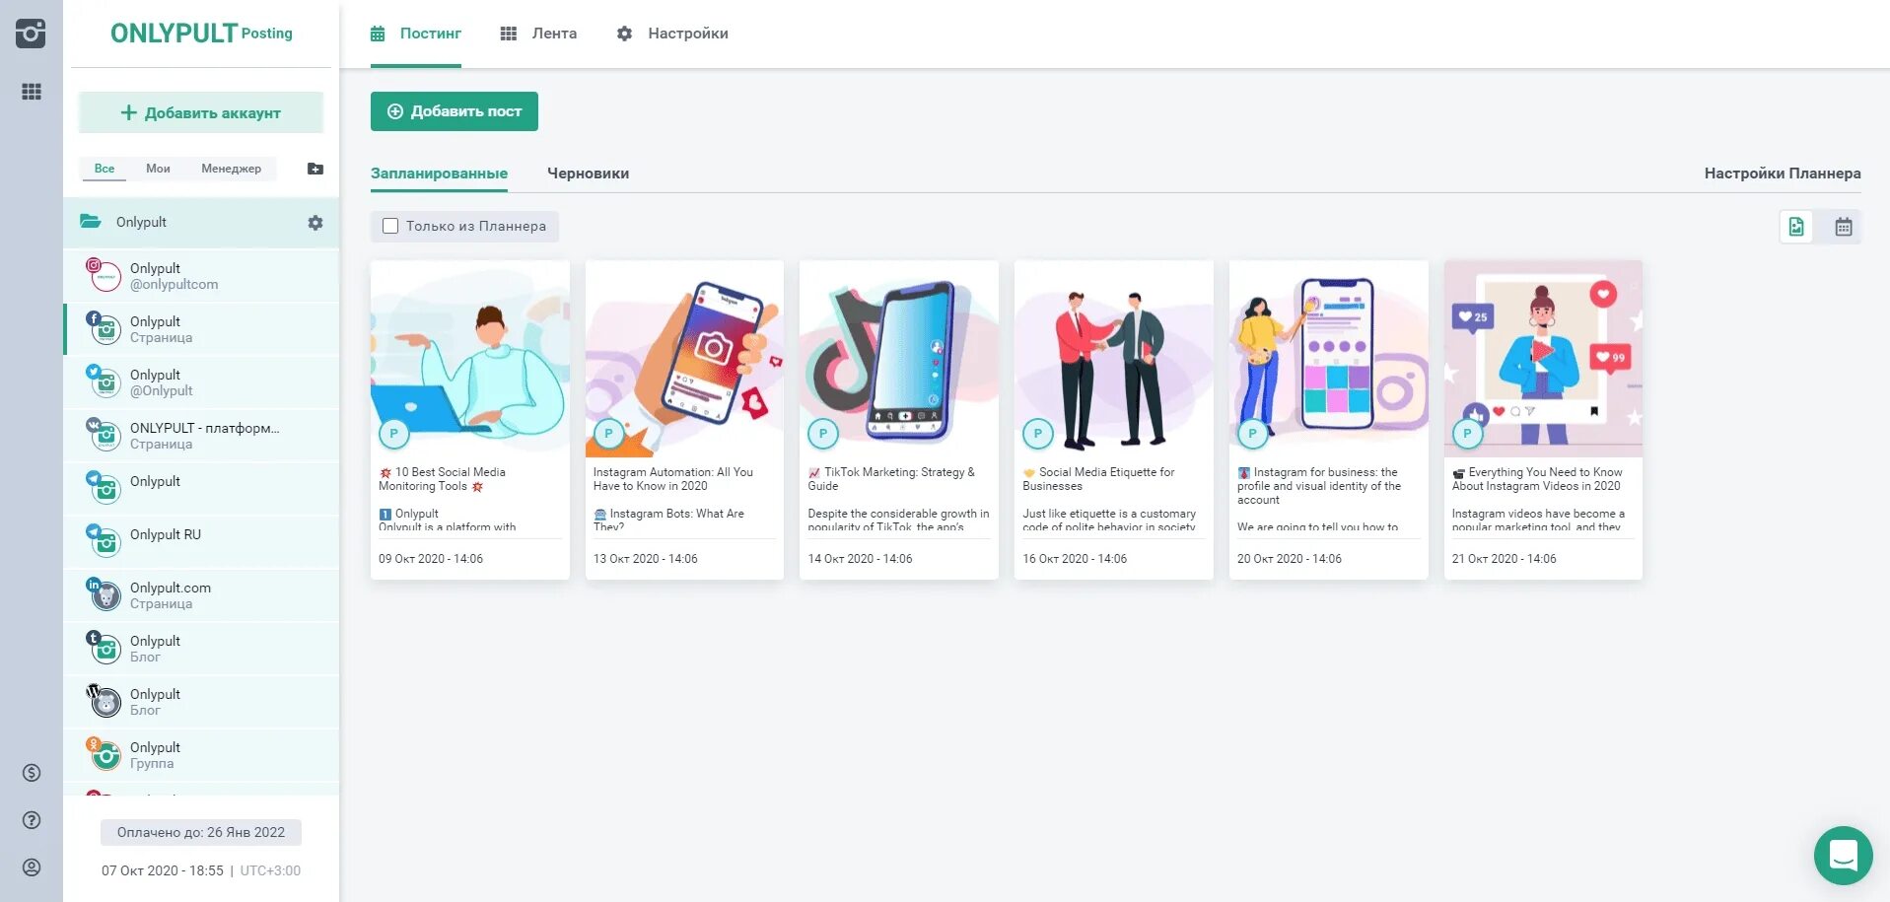1890x902 pixels.
Task: Click the LinkedIn Onlypult.com account avatar
Action: [105, 595]
